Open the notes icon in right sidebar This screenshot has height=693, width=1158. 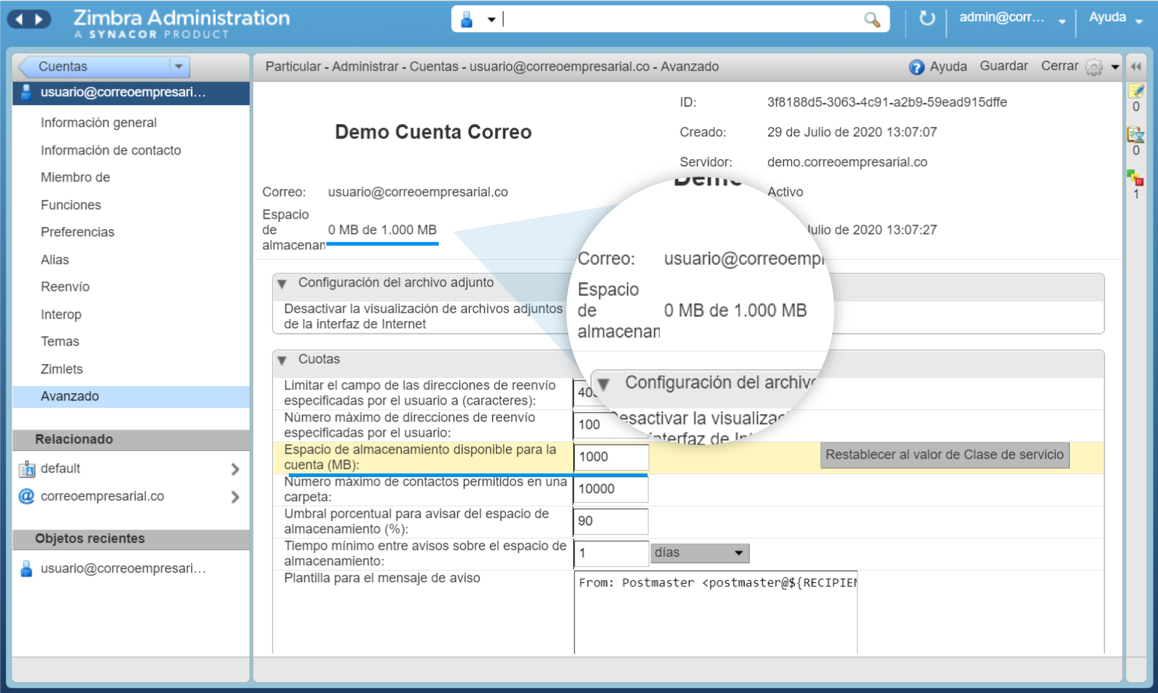(1136, 91)
